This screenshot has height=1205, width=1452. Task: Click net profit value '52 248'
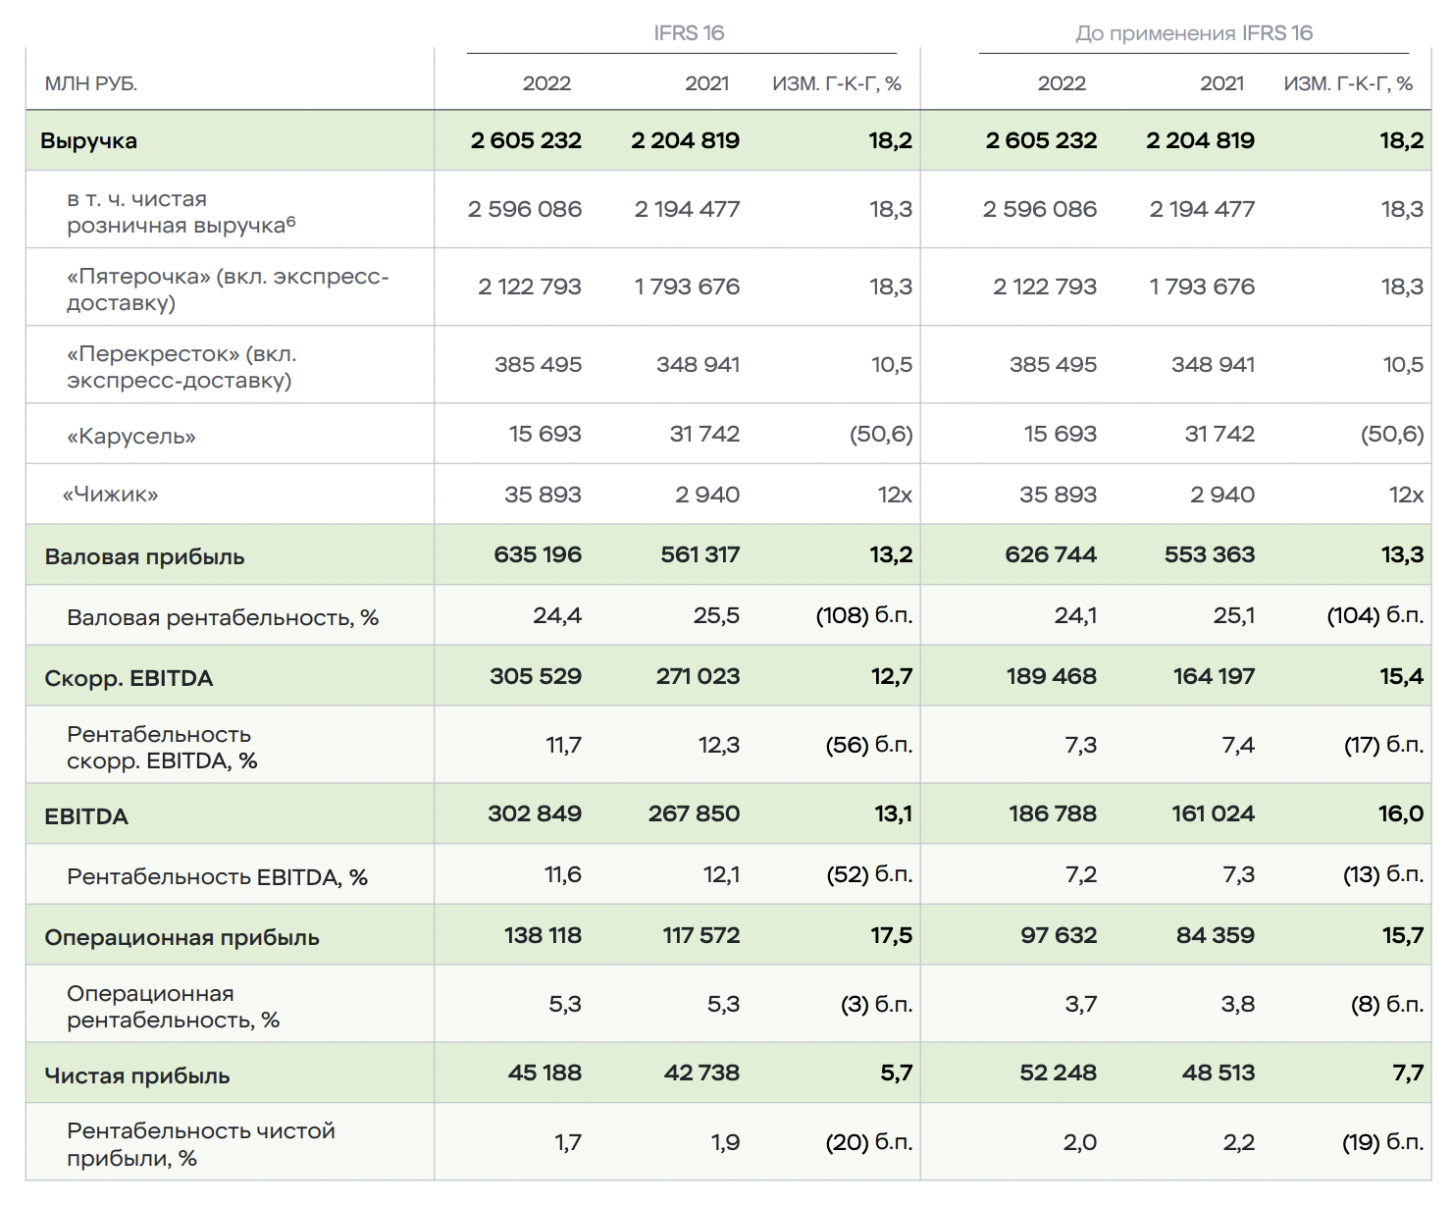[x=1058, y=1073]
